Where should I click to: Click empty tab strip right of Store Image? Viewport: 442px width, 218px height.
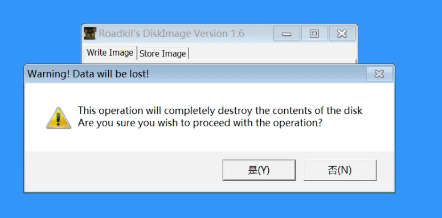click(x=272, y=54)
